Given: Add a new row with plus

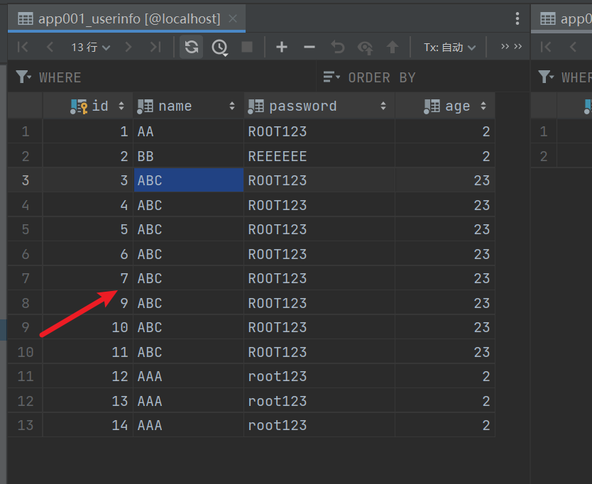Looking at the screenshot, I should point(282,47).
